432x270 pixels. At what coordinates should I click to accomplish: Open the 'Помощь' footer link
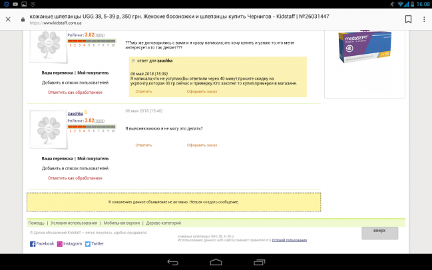37,223
